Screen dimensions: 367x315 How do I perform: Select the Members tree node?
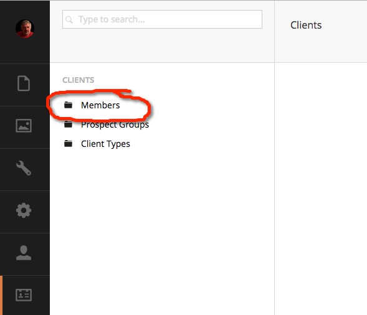[x=100, y=105]
